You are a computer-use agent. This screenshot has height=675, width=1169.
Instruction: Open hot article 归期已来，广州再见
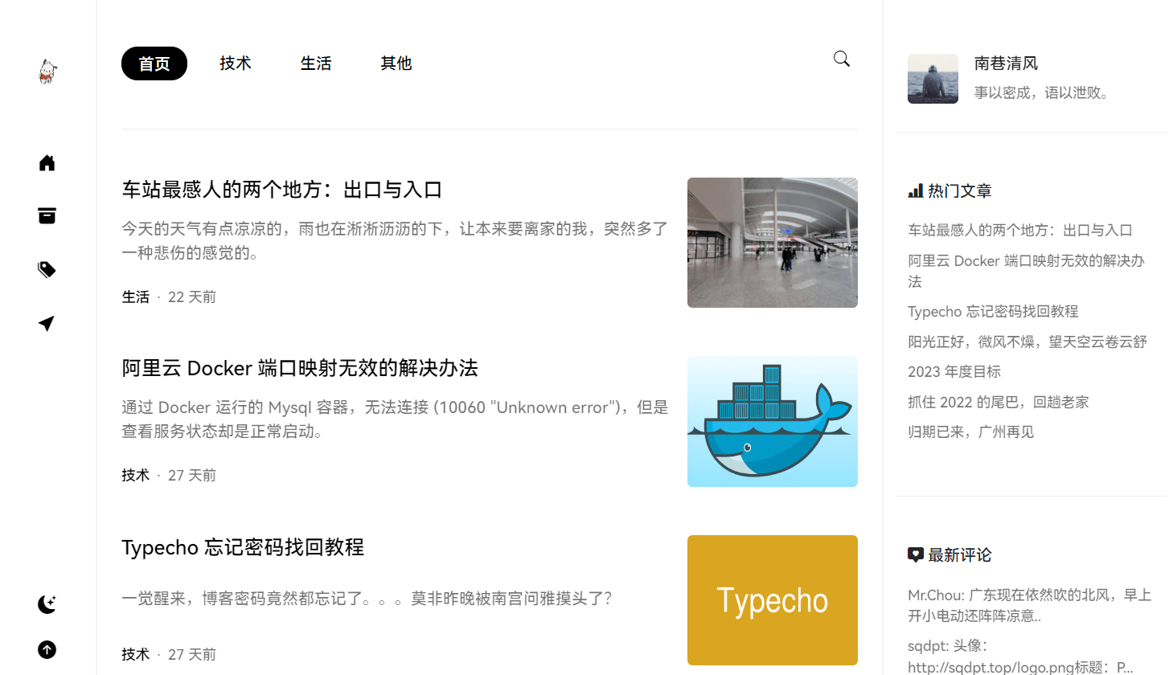click(971, 432)
